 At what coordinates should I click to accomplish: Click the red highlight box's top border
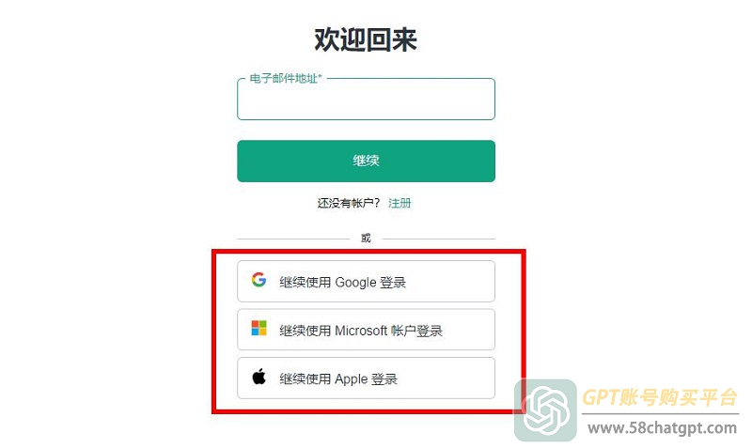(368, 251)
